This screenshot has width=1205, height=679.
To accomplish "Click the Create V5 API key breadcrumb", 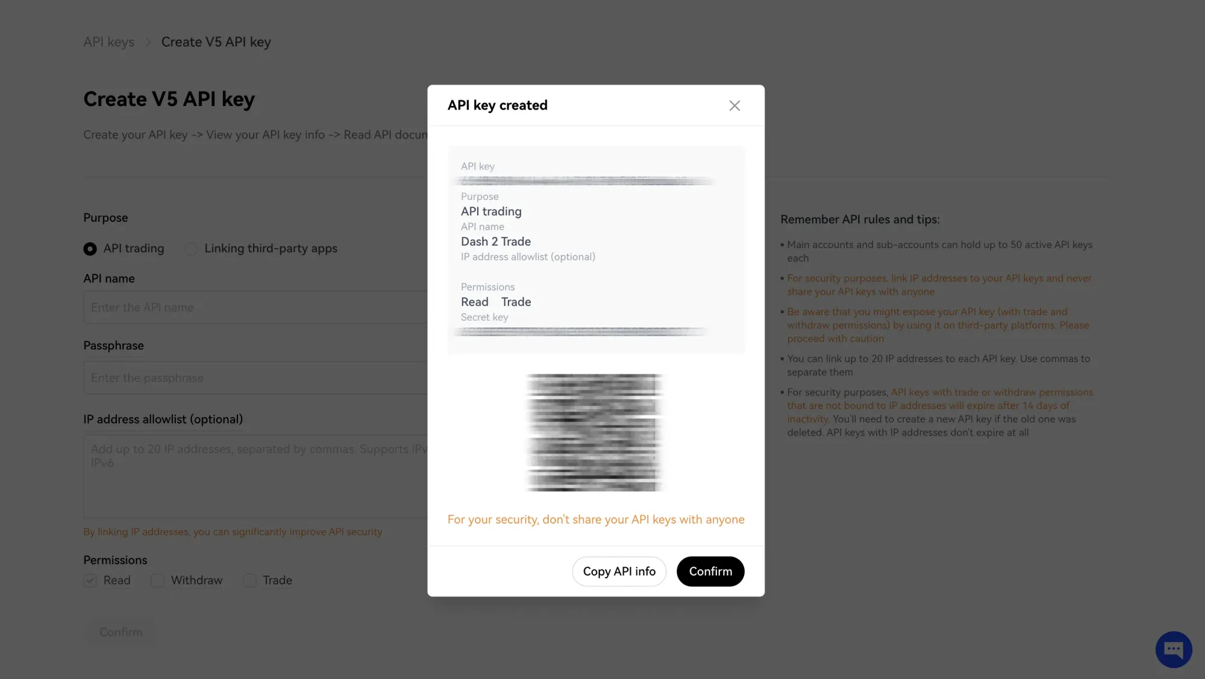I will click(216, 42).
